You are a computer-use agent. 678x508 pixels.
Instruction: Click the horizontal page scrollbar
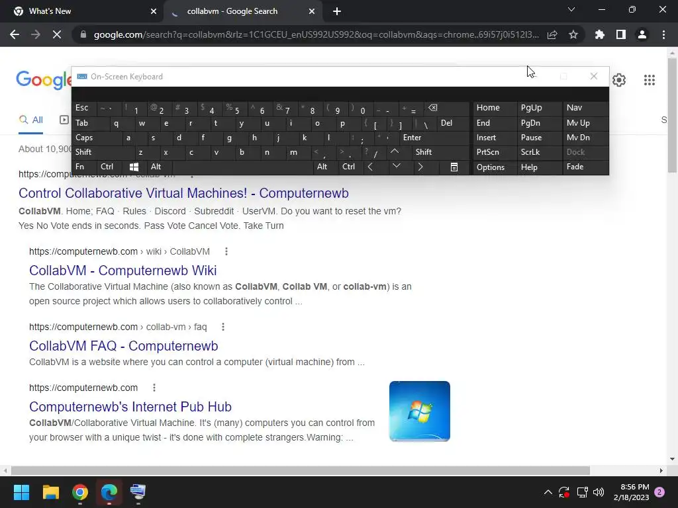click(301, 470)
